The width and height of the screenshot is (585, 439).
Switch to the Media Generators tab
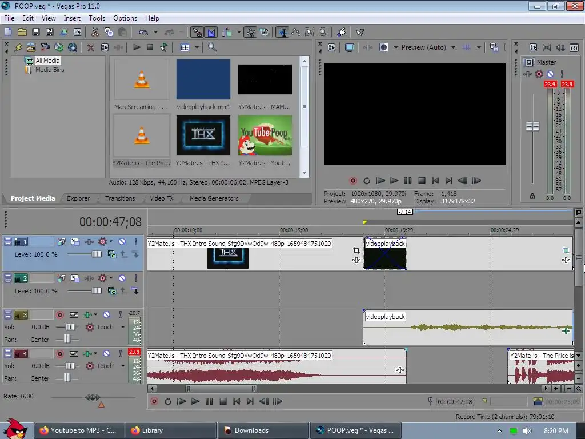[214, 198]
